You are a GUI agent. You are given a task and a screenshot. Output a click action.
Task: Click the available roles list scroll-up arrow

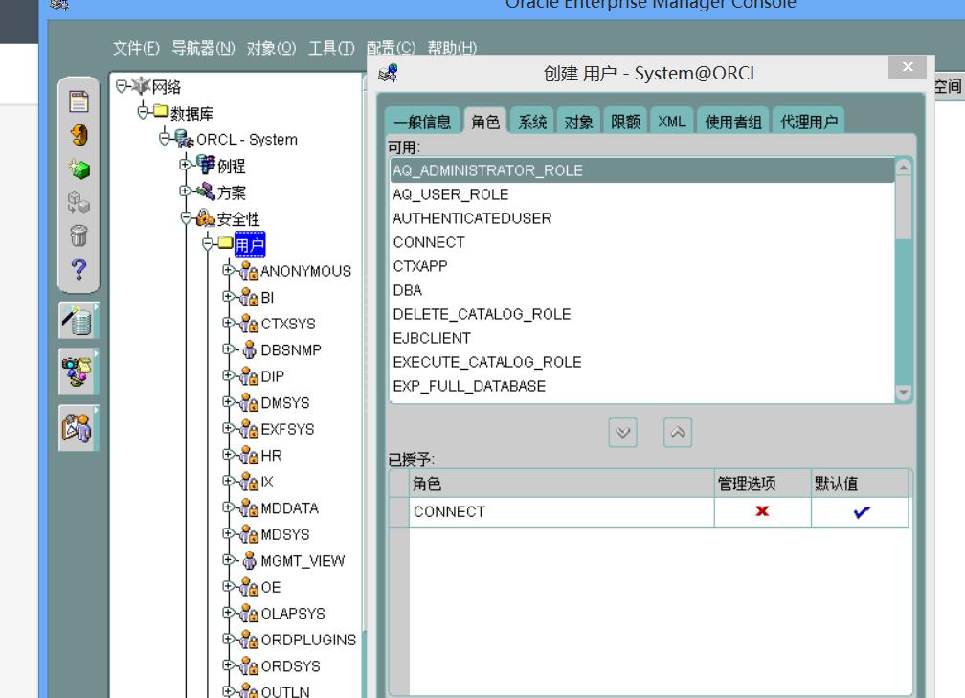click(904, 168)
